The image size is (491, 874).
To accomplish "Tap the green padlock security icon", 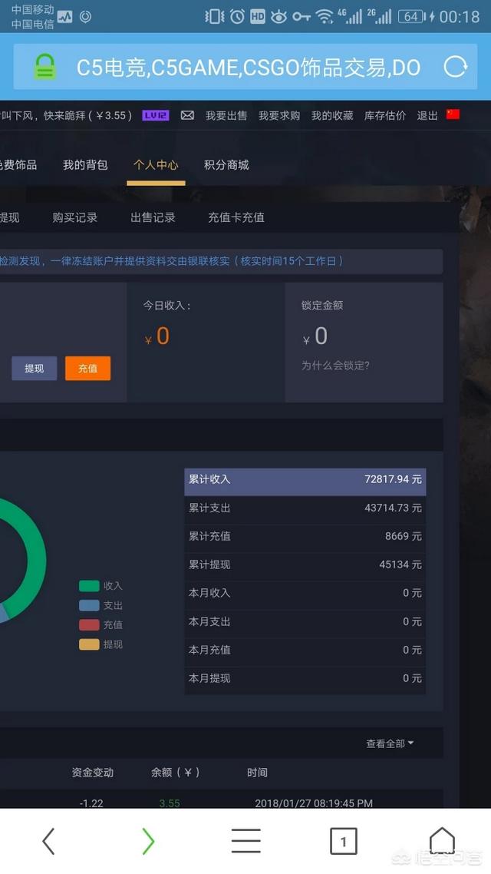I will pyautogui.click(x=45, y=67).
